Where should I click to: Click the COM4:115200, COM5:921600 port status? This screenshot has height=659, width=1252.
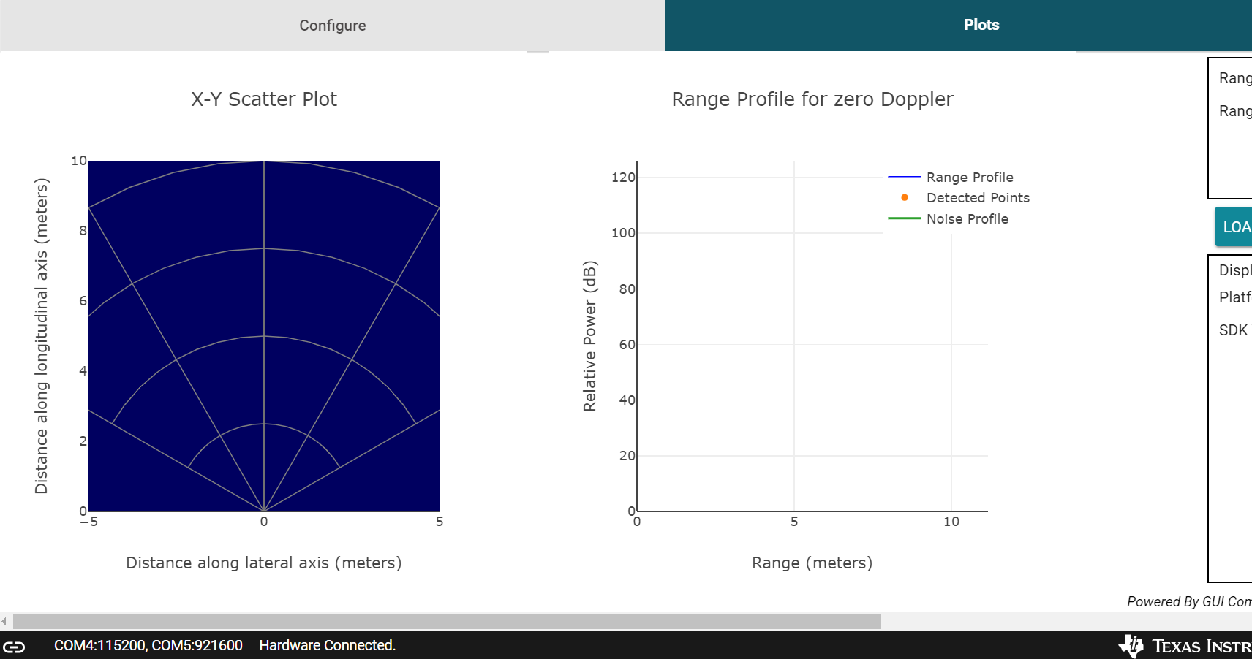[x=148, y=645]
